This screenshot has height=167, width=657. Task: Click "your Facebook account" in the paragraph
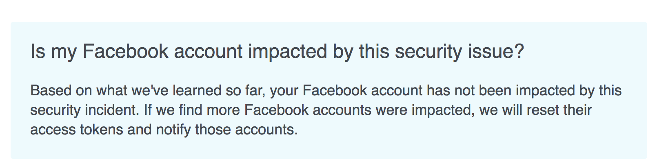click(x=346, y=91)
